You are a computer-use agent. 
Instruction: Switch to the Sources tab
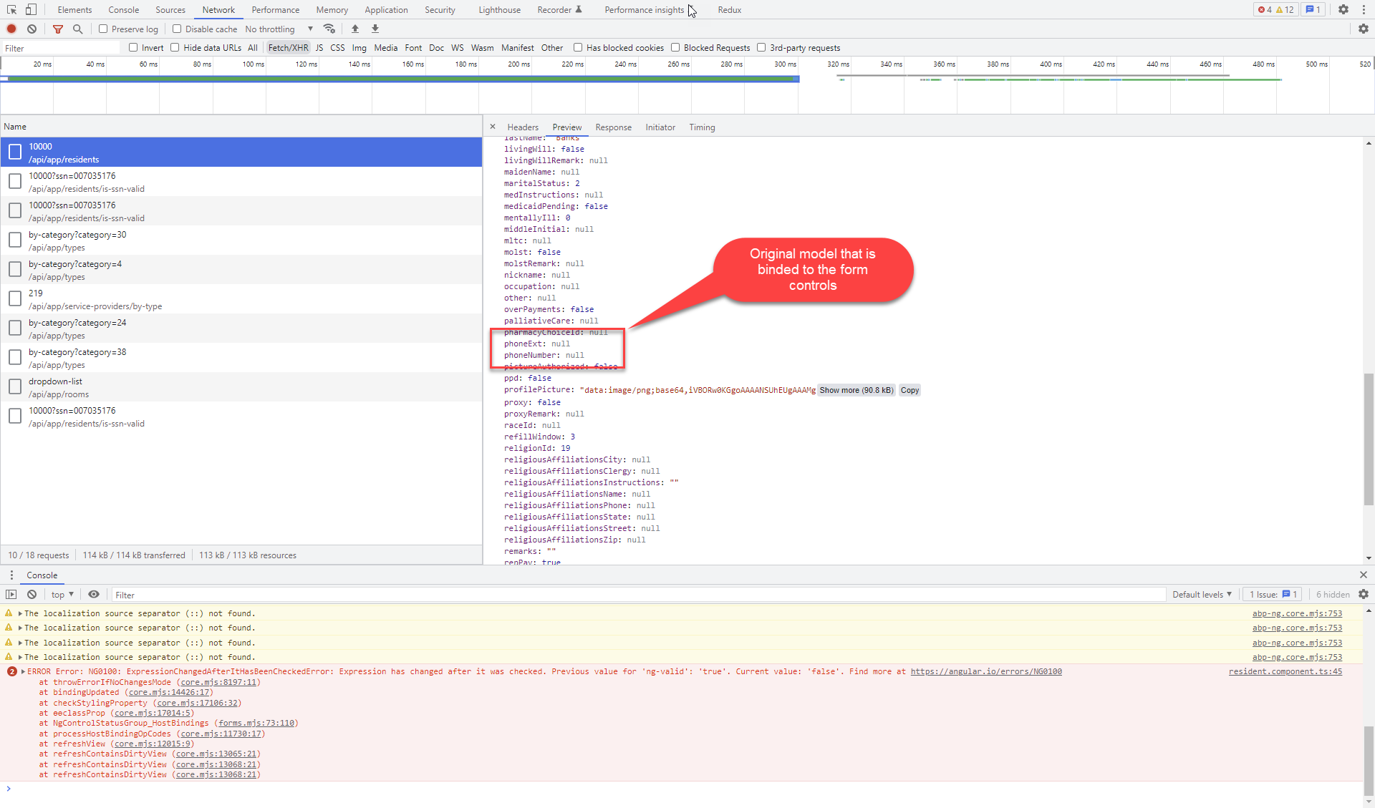(170, 9)
